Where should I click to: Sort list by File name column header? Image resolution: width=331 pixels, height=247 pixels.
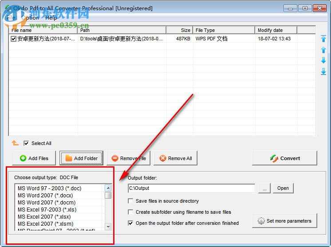[43, 30]
